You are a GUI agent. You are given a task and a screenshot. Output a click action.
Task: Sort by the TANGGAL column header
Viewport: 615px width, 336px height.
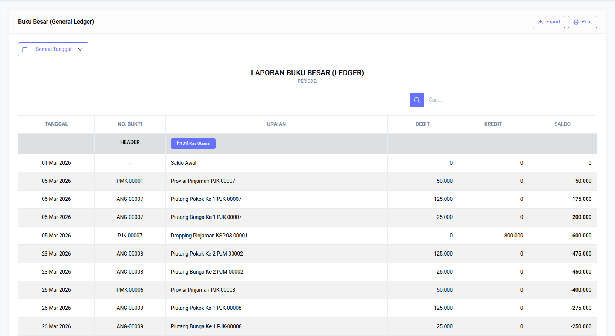(56, 124)
